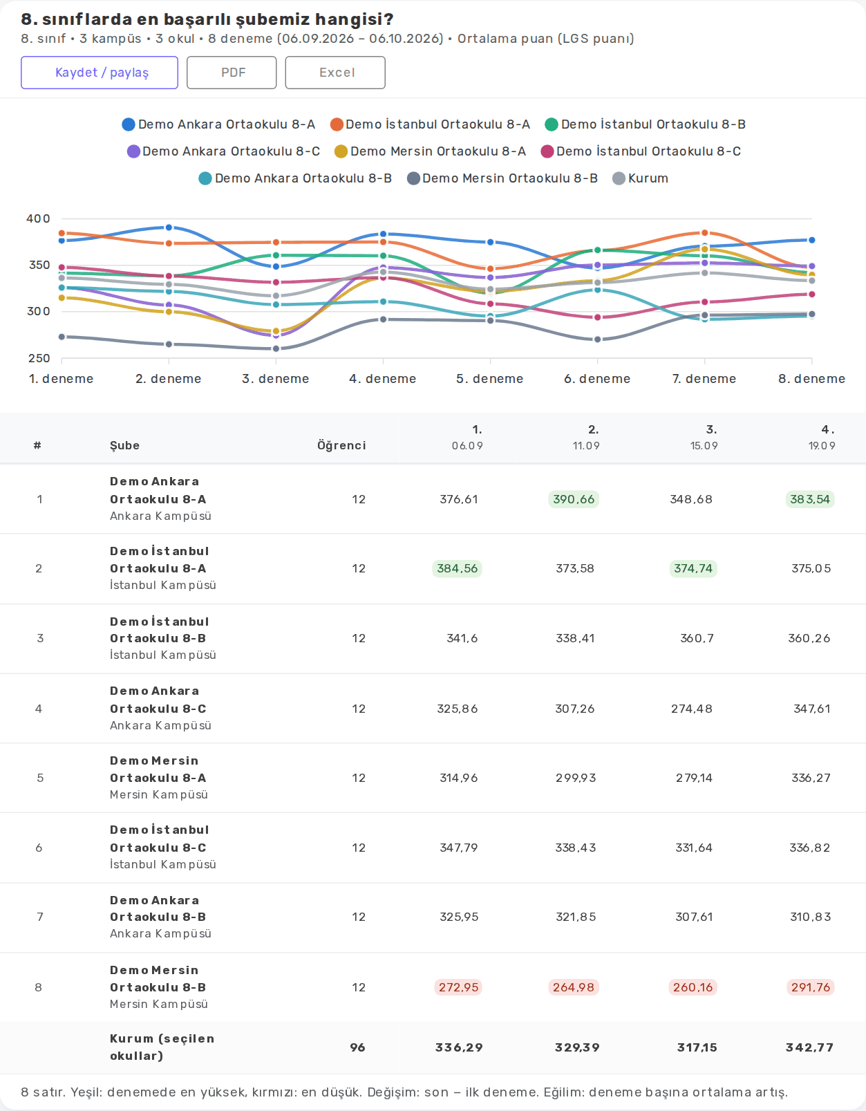The width and height of the screenshot is (866, 1111).
Task: Open row 2 Demo İstanbul Ortaokulu 8-A
Action: [433, 569]
